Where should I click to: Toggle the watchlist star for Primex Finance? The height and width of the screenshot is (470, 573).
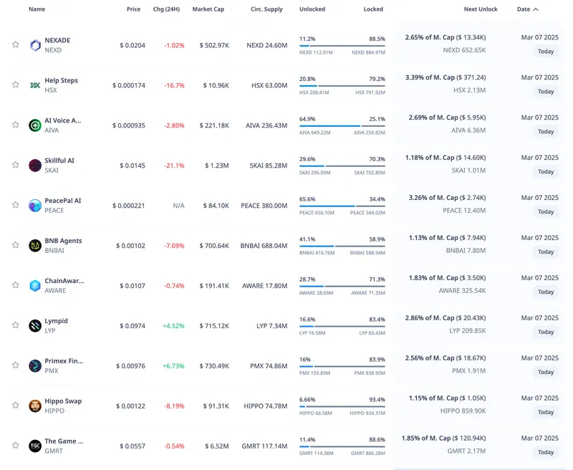coord(15,365)
